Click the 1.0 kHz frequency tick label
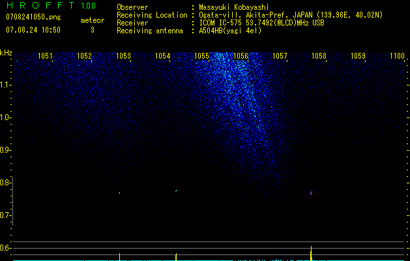410x261 pixels. (x=5, y=117)
